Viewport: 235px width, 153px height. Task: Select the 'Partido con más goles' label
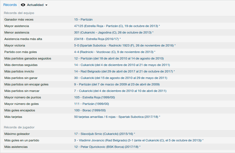click(x=21, y=52)
